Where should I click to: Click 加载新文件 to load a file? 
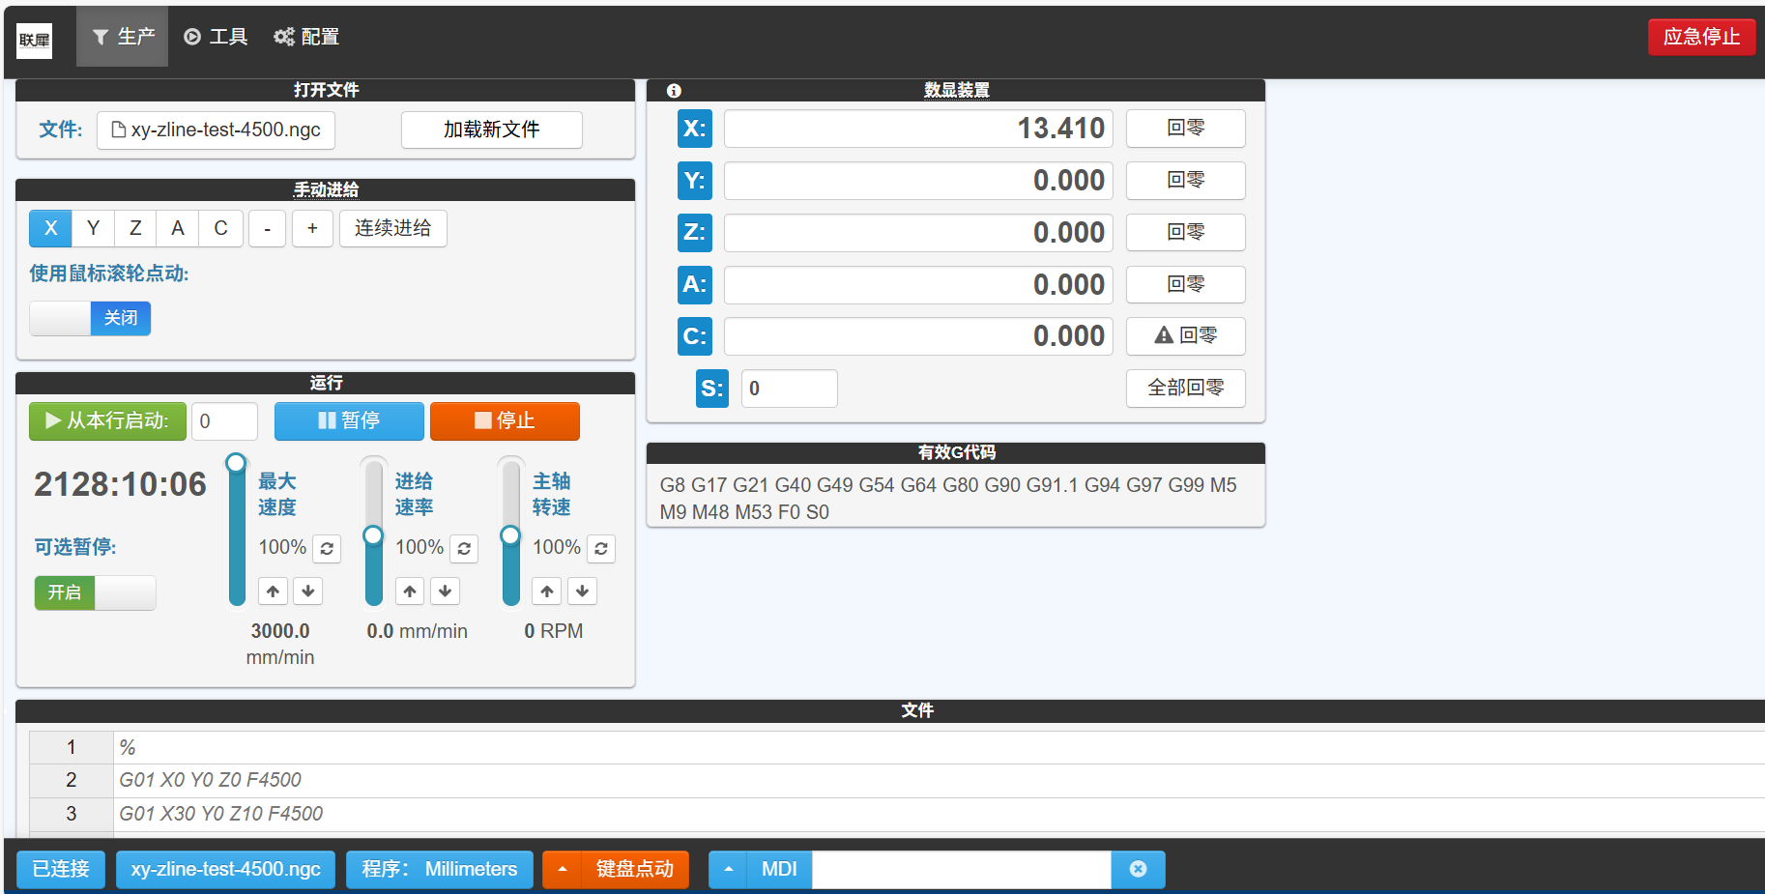point(492,130)
